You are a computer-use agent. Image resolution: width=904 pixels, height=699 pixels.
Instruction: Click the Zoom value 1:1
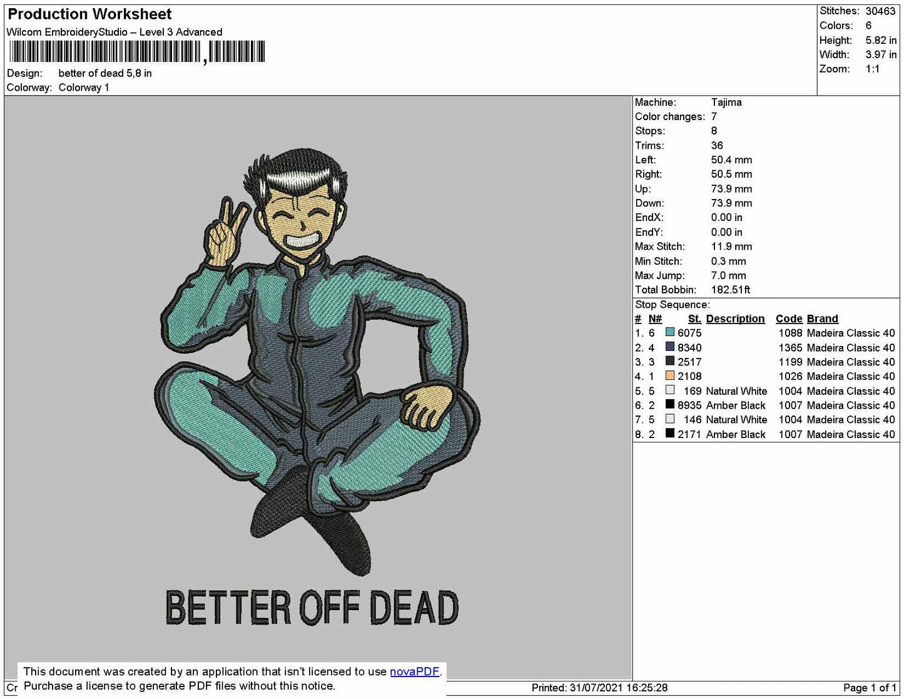[x=873, y=69]
